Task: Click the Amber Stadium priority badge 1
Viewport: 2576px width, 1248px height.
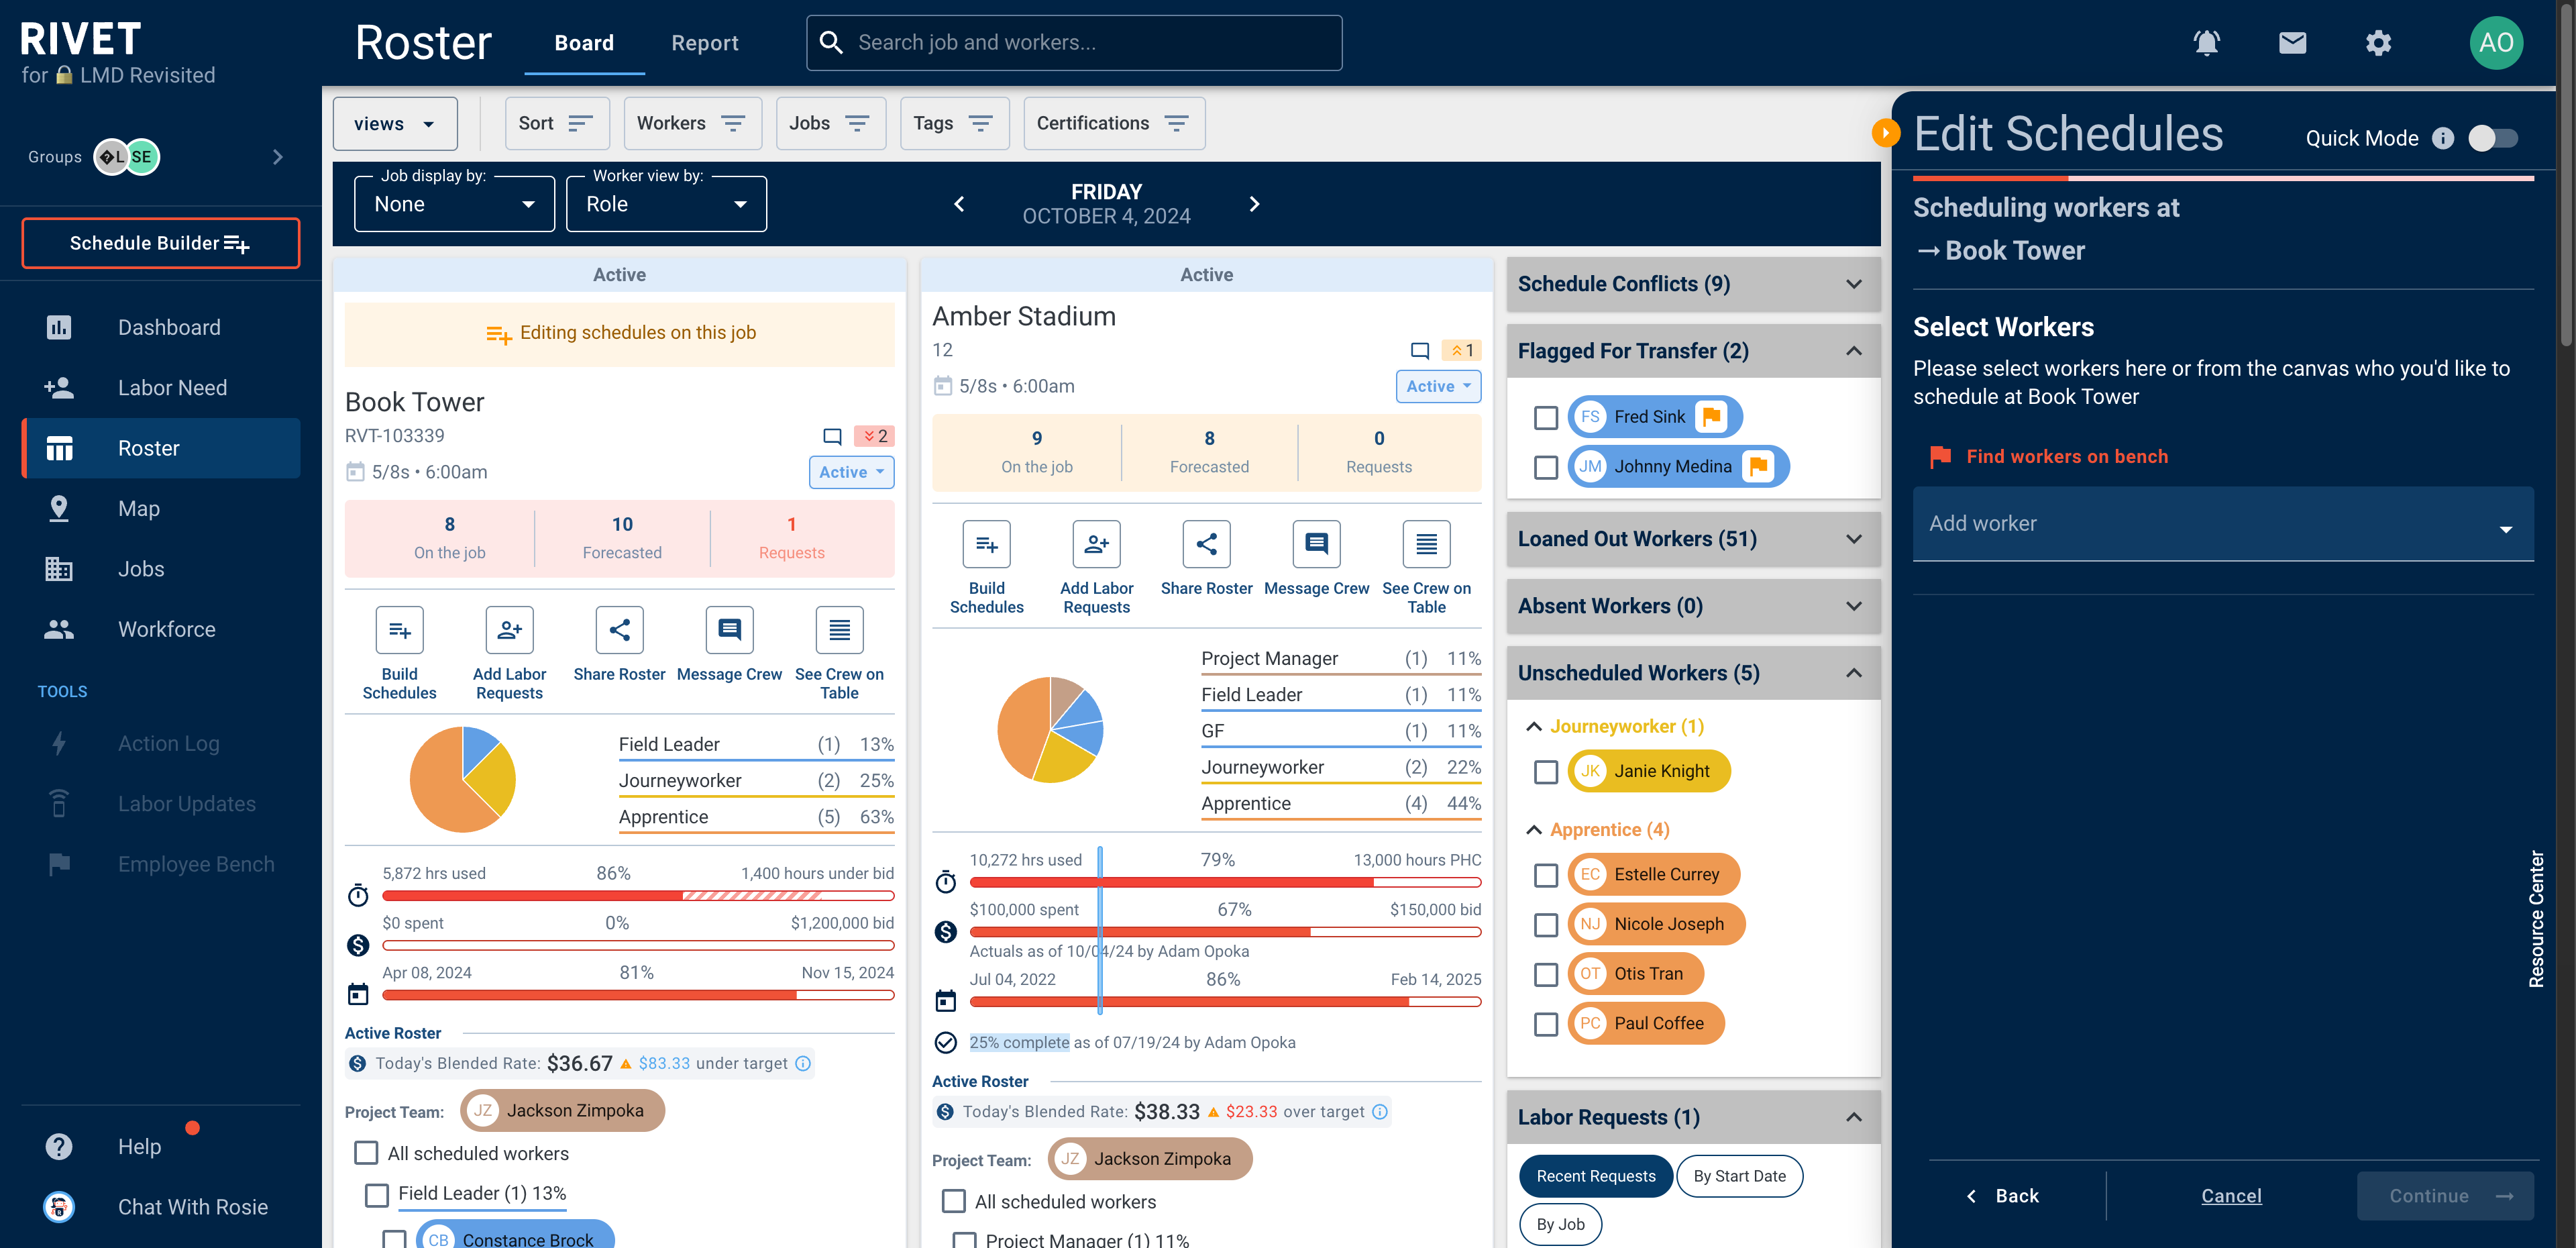Action: pyautogui.click(x=1462, y=351)
